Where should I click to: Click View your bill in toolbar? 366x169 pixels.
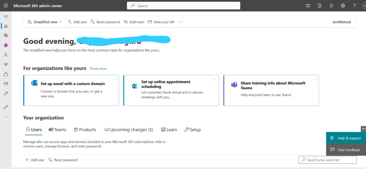click(x=161, y=22)
